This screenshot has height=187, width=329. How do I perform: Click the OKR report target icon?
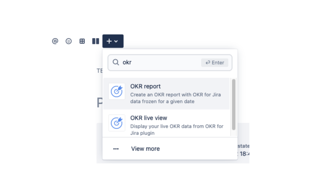click(x=116, y=91)
